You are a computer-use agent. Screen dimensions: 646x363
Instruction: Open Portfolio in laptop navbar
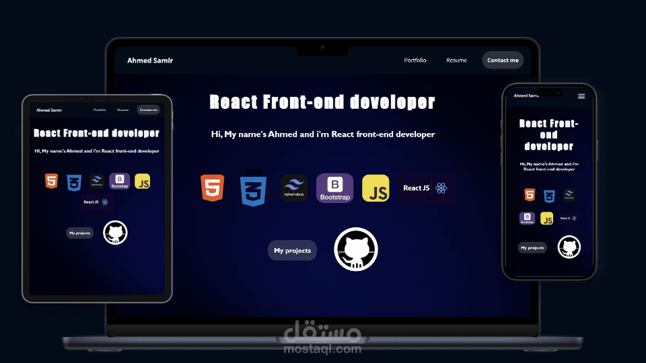415,60
